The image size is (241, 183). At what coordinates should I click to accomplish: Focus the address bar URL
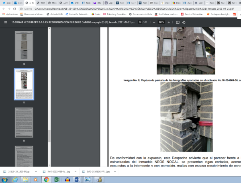pyautogui.click(x=134, y=9)
